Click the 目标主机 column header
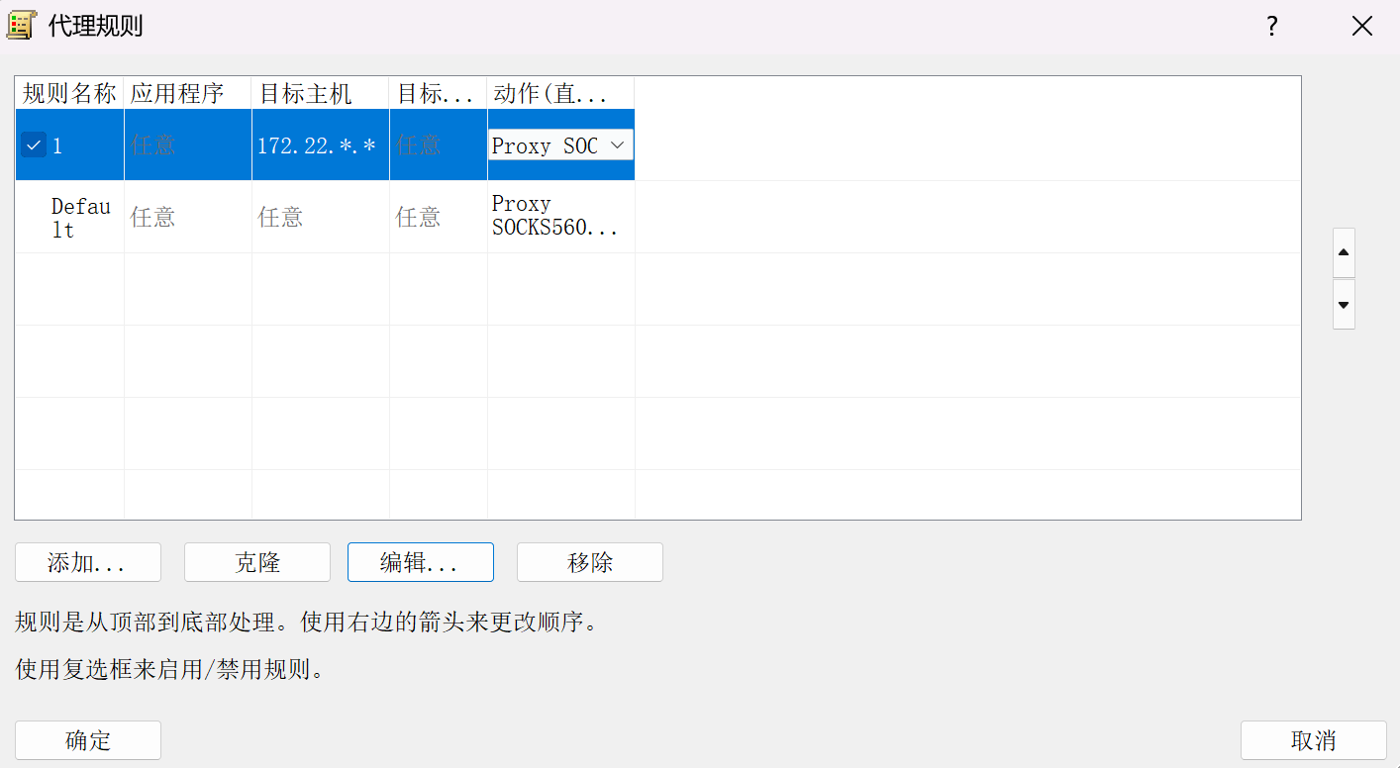Viewport: 1400px width, 768px height. pos(320,94)
